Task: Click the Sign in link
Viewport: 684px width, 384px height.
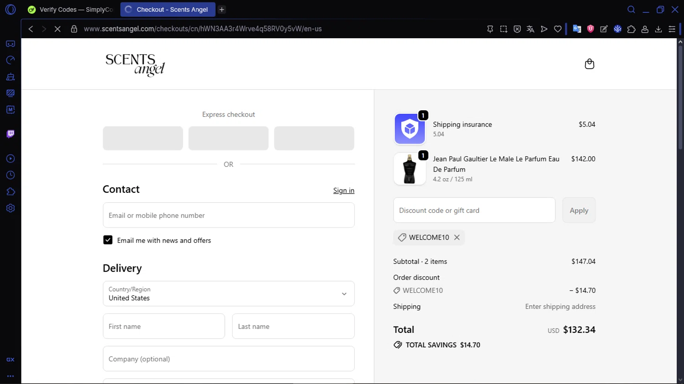Action: click(344, 190)
